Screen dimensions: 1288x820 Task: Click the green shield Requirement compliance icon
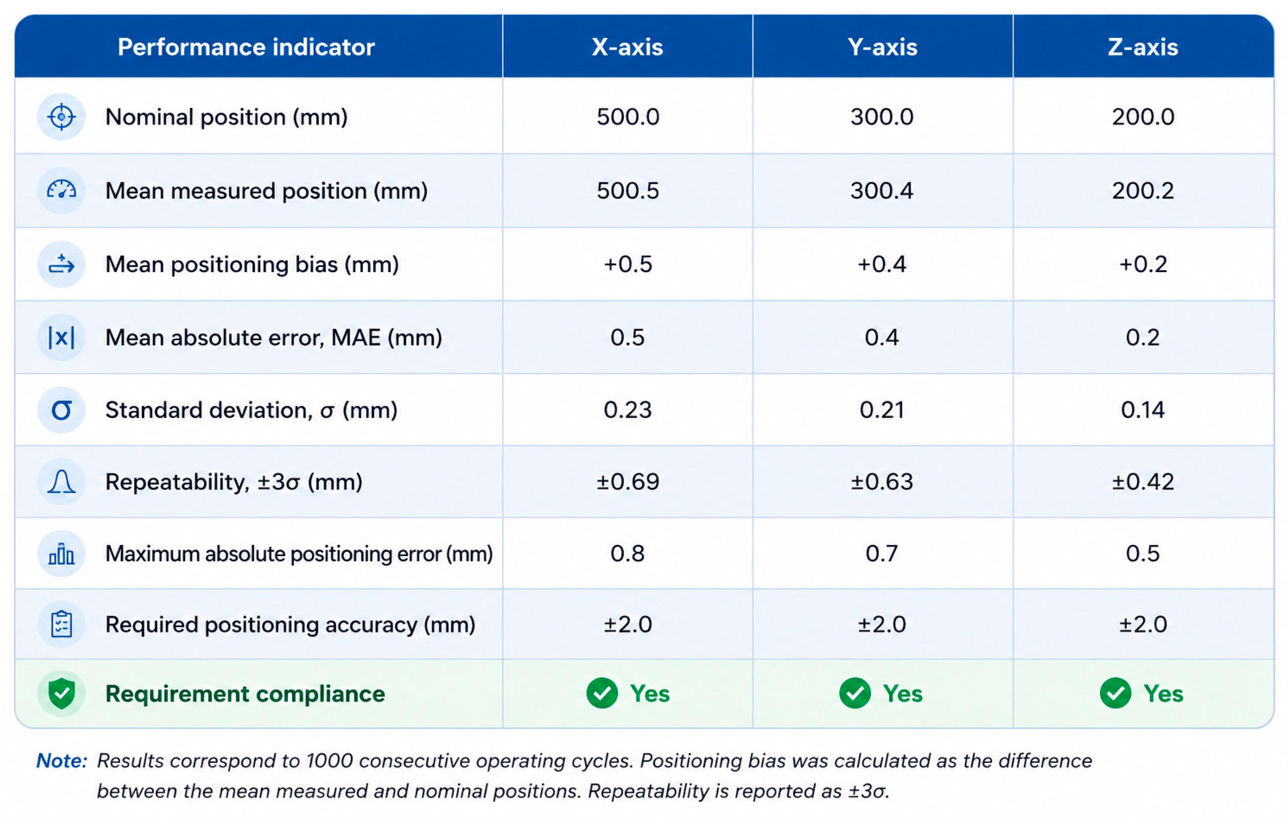(61, 693)
